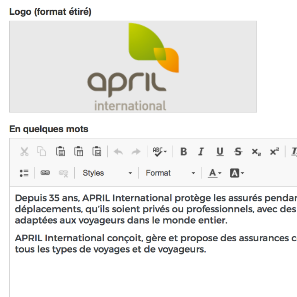This screenshot has height=297, width=297.
Task: Click the 'Logo (format étiré)' label
Action: pos(50,12)
